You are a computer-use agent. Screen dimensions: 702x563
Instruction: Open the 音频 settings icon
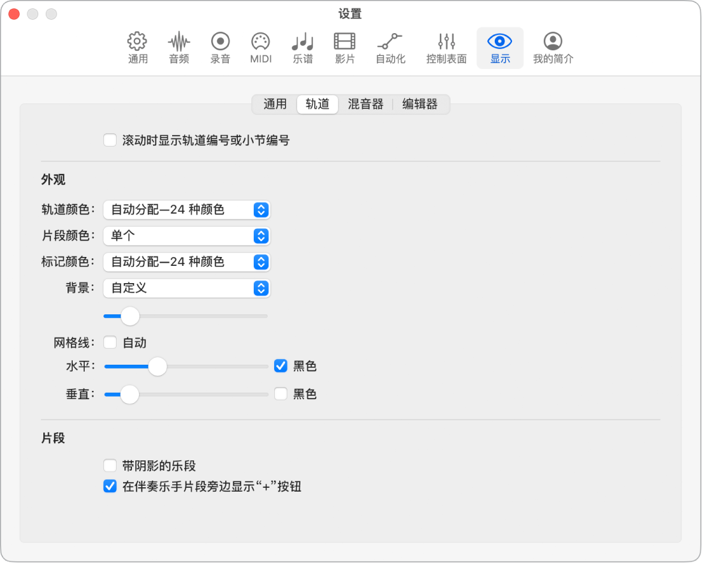(178, 47)
